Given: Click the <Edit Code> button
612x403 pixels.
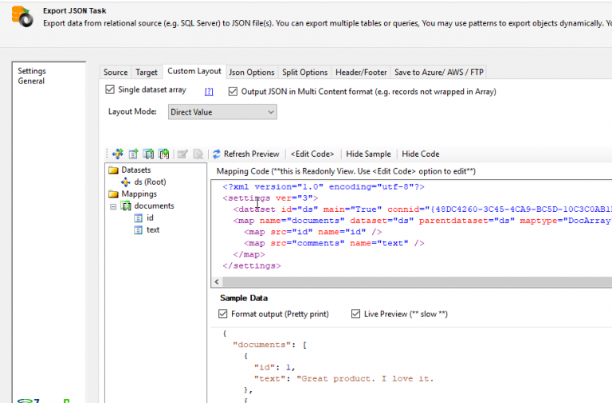Looking at the screenshot, I should click(x=312, y=154).
